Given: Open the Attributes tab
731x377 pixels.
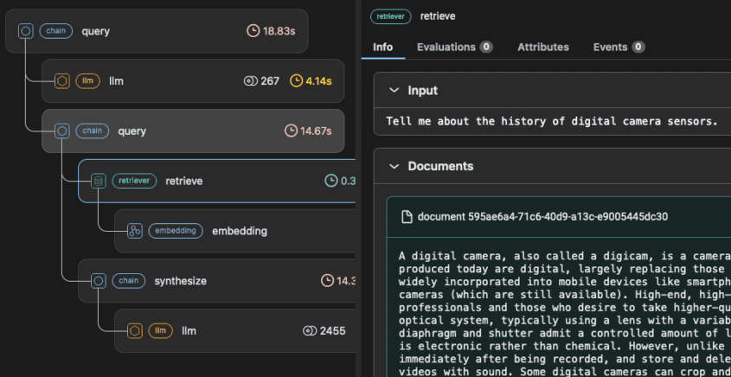Looking at the screenshot, I should (x=542, y=47).
